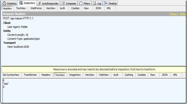Switch to the request Auth tab
The width and height of the screenshot is (187, 104).
[63, 8]
